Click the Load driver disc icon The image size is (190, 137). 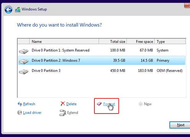coord(20,113)
